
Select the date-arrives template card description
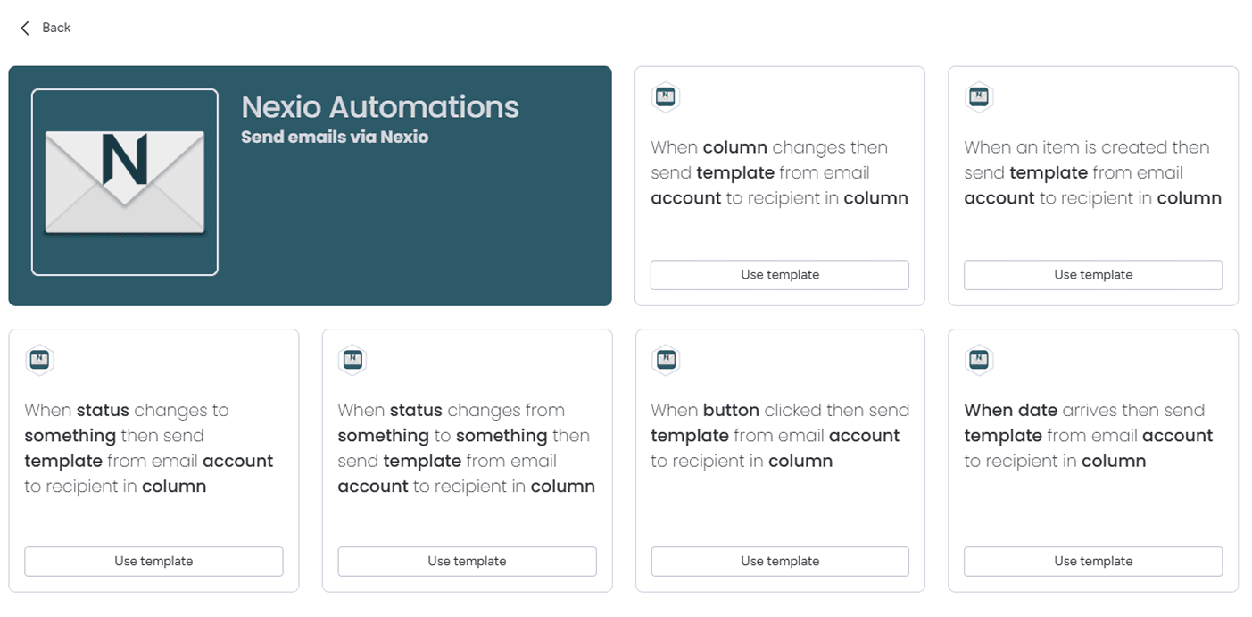(1092, 435)
